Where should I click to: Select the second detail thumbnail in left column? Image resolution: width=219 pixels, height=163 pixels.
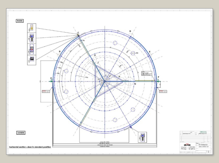coord(32,38)
